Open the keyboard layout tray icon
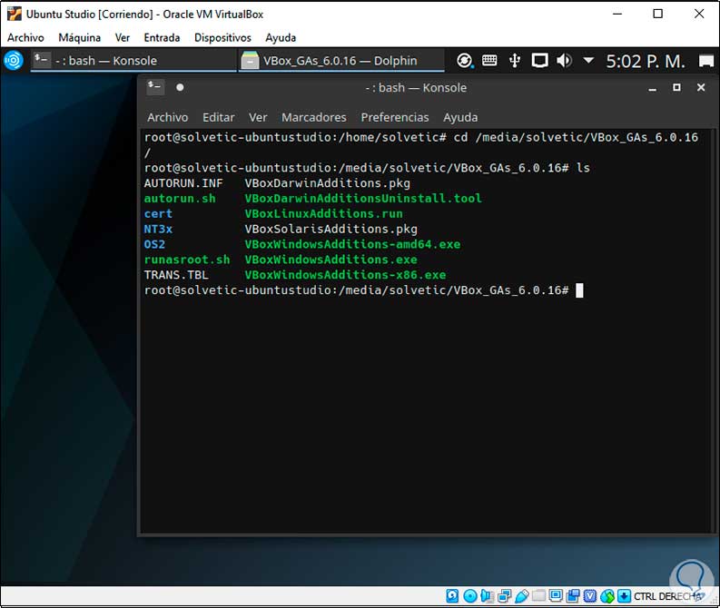The height and width of the screenshot is (608, 720). (489, 60)
